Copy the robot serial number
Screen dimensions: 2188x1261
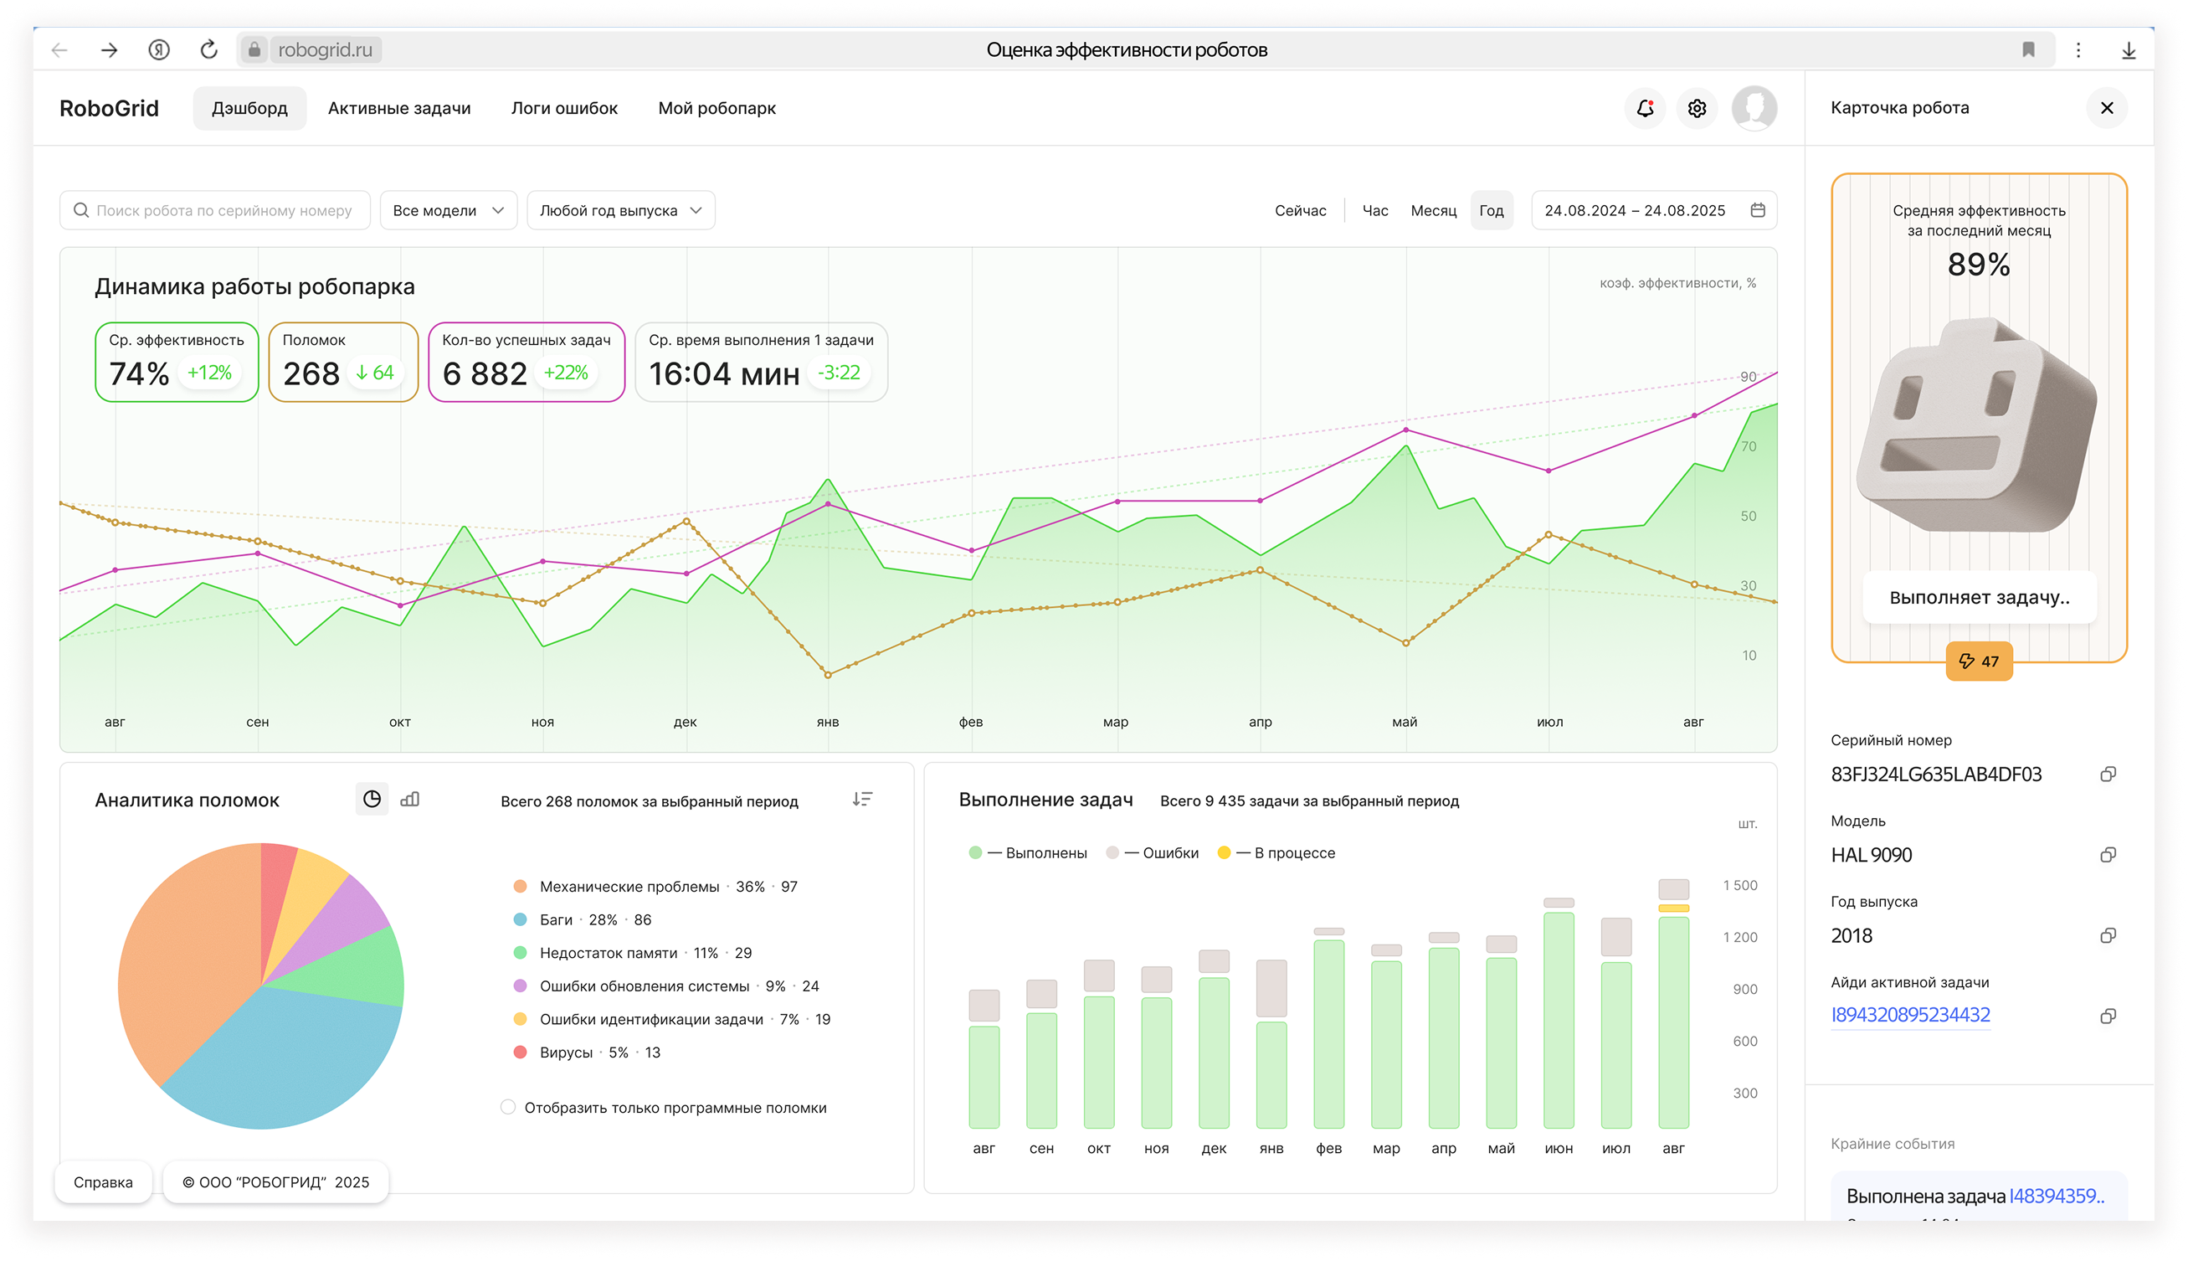pyautogui.click(x=2108, y=775)
